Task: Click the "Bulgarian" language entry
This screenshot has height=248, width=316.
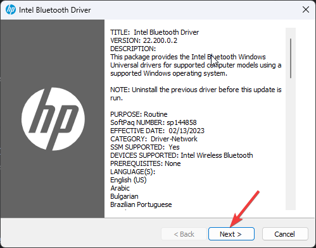Action: click(124, 196)
